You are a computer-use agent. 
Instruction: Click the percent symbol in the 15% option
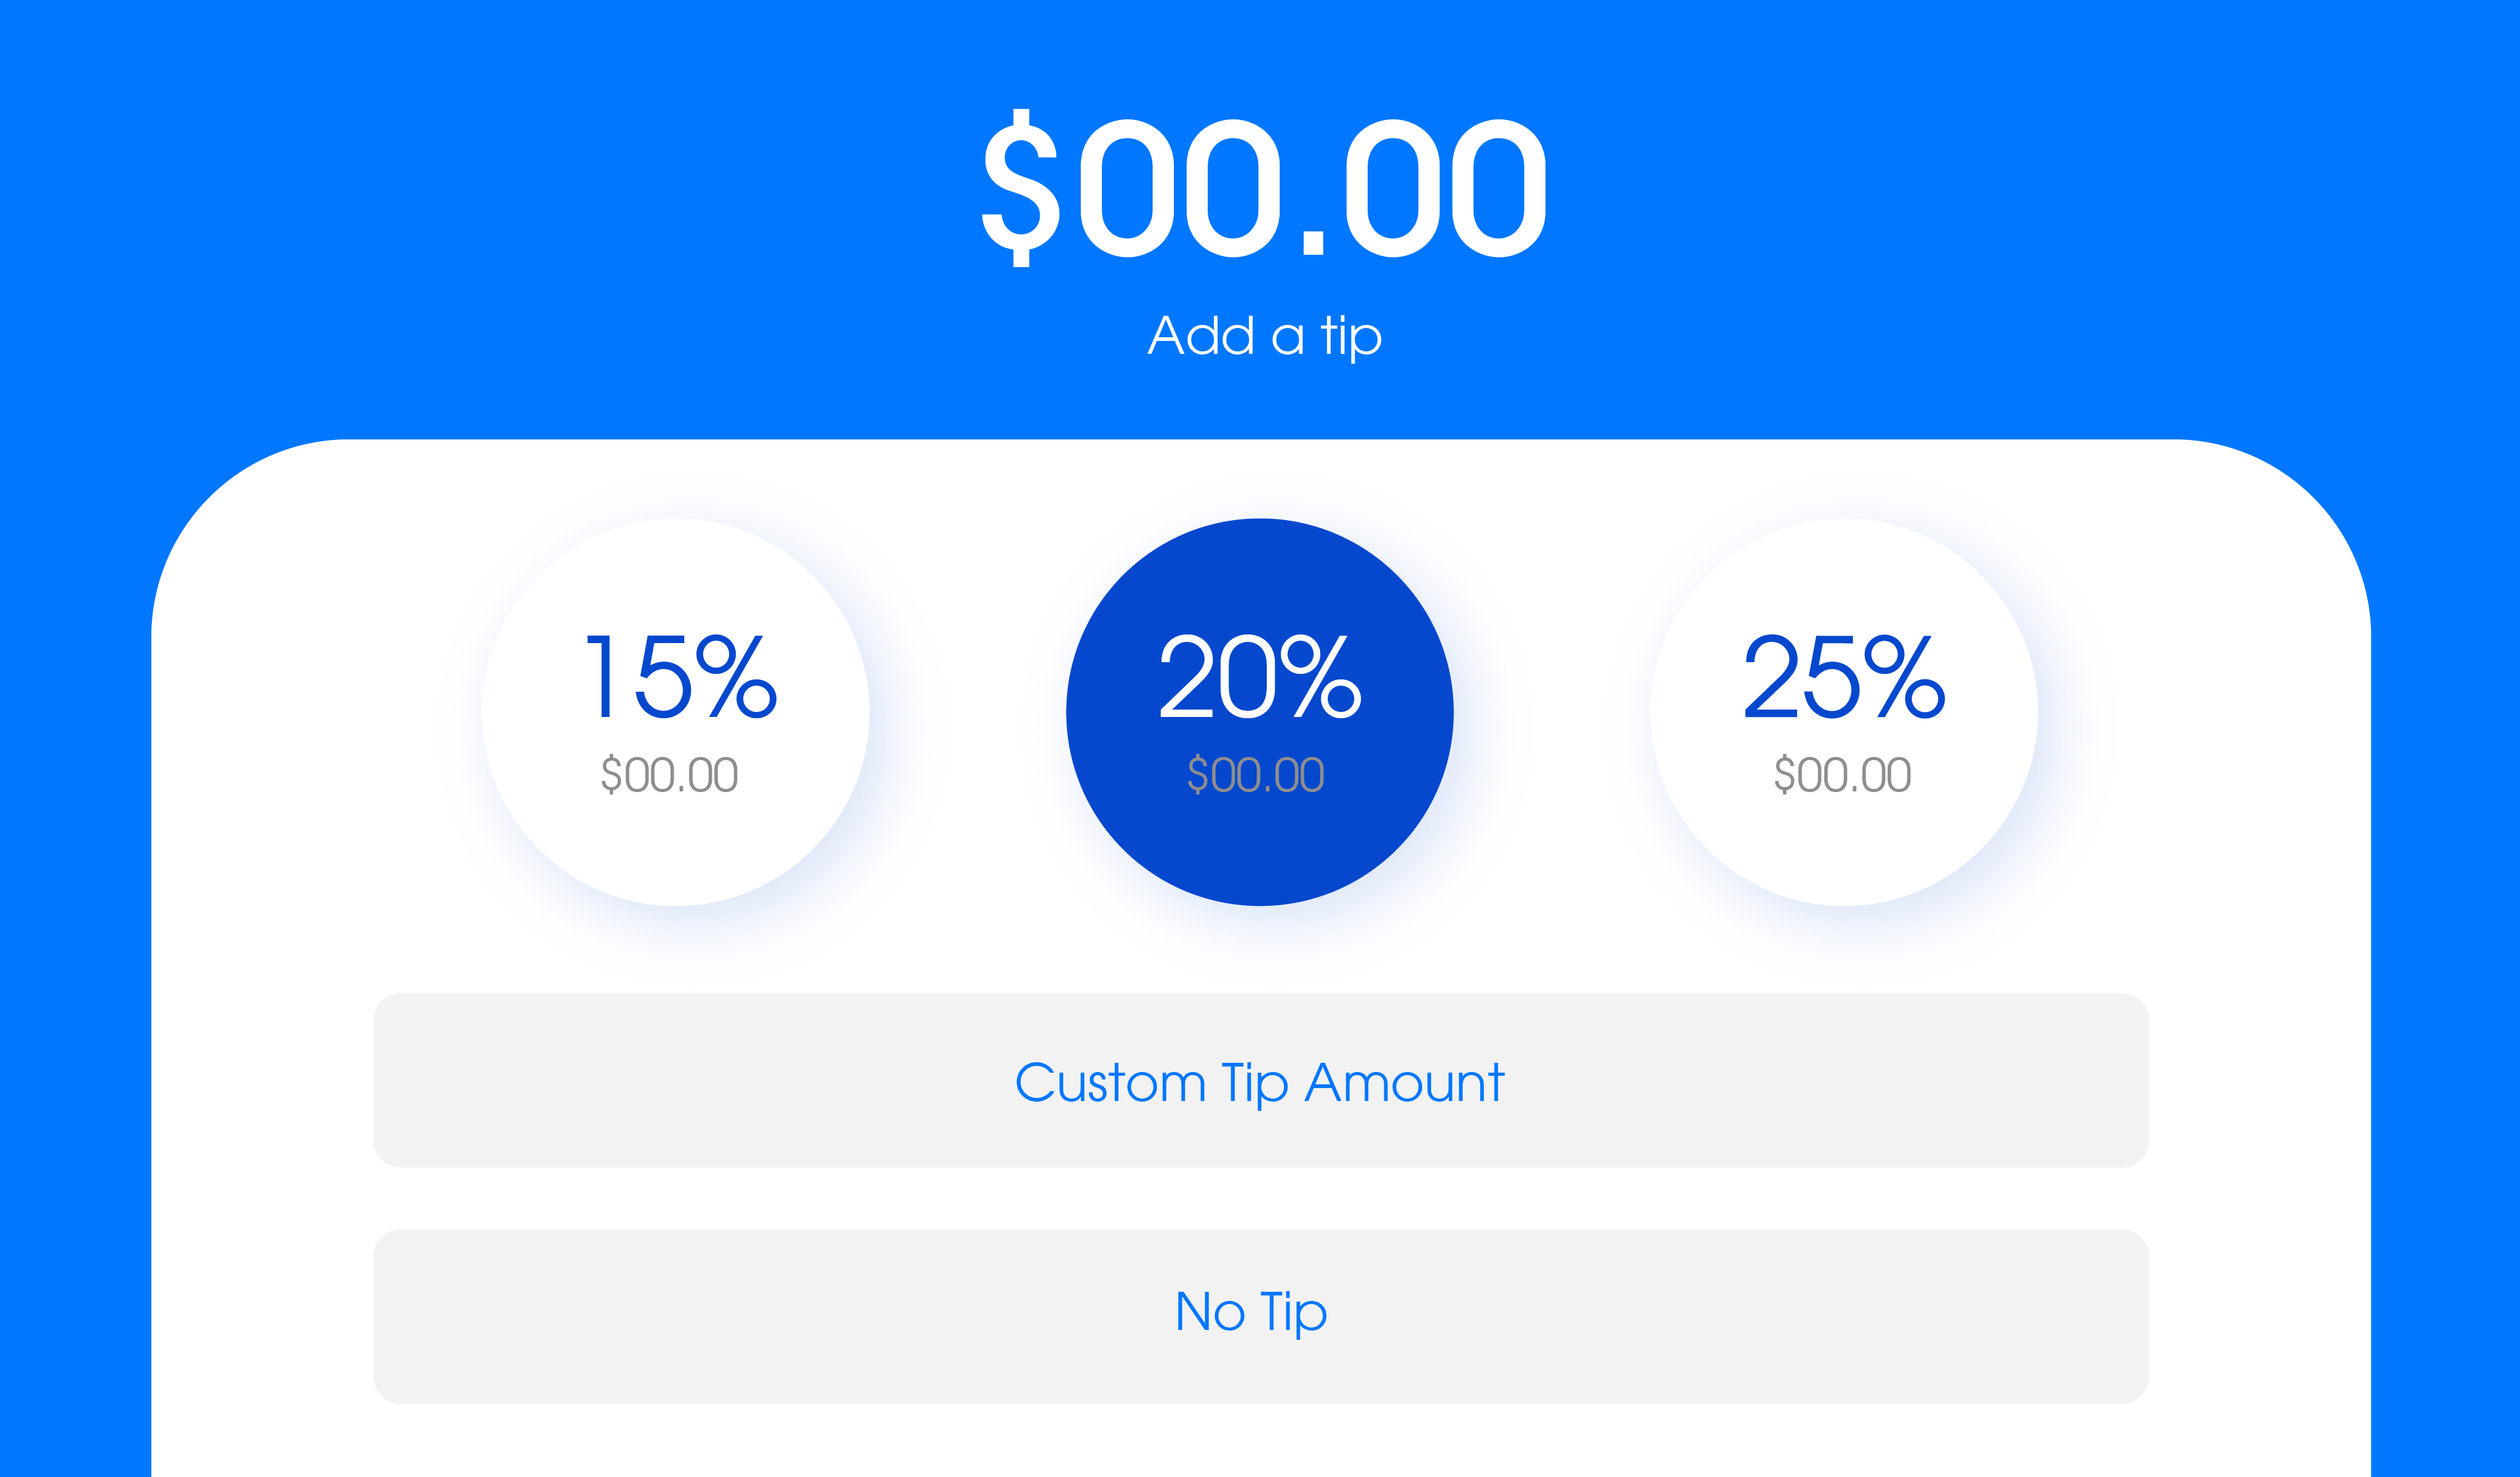737,677
